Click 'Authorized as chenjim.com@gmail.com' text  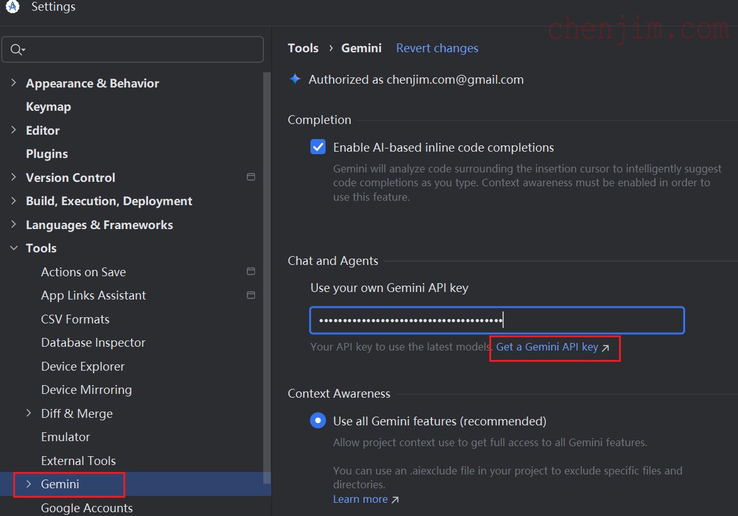416,79
